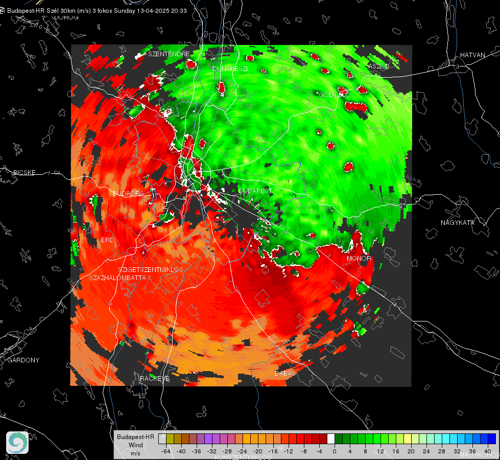This screenshot has width=500, height=460.
Task: Click the Wind label in legend
Action: pos(135,445)
